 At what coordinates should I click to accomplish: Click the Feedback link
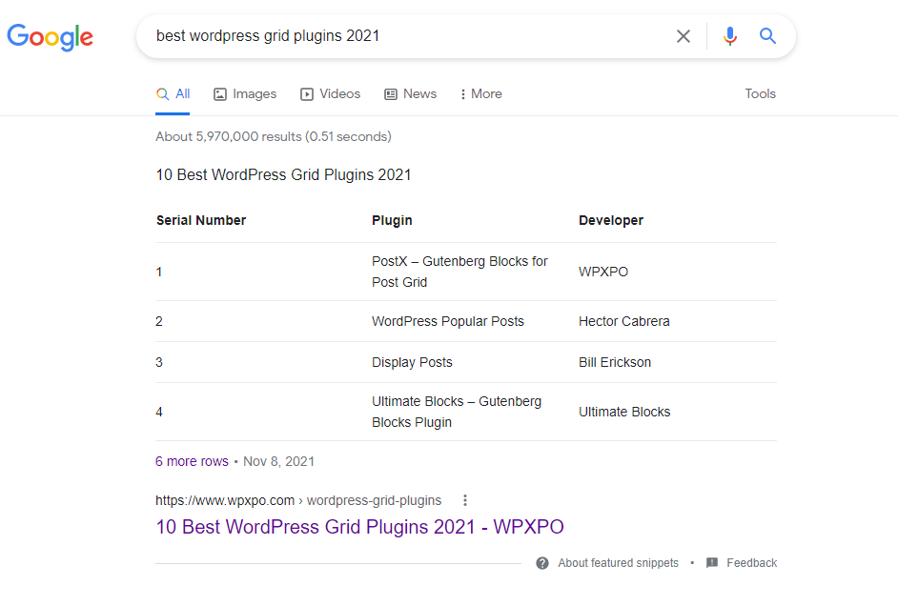(x=751, y=563)
